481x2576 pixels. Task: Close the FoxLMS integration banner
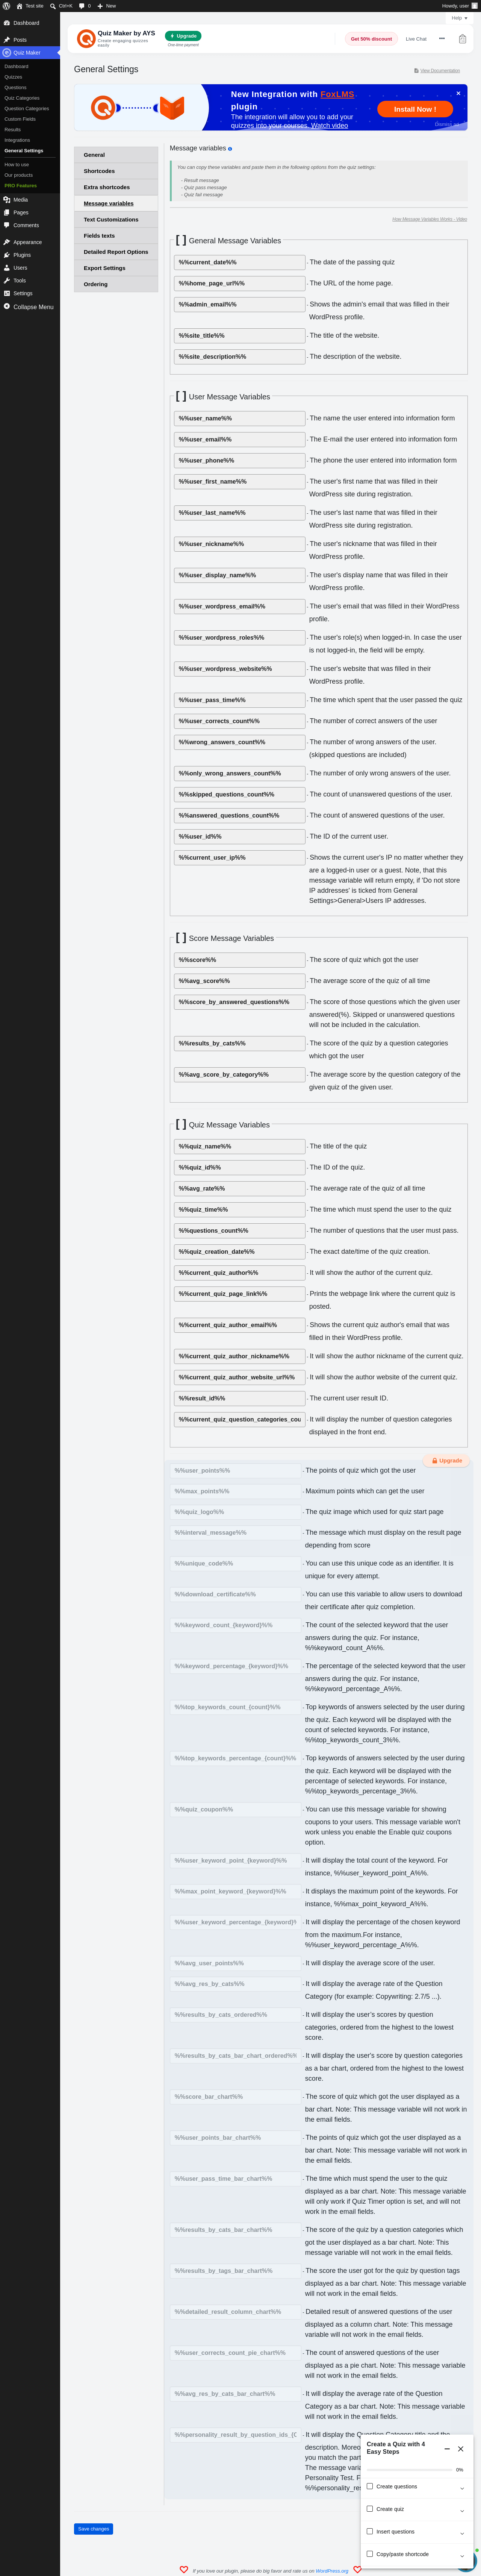tap(458, 93)
